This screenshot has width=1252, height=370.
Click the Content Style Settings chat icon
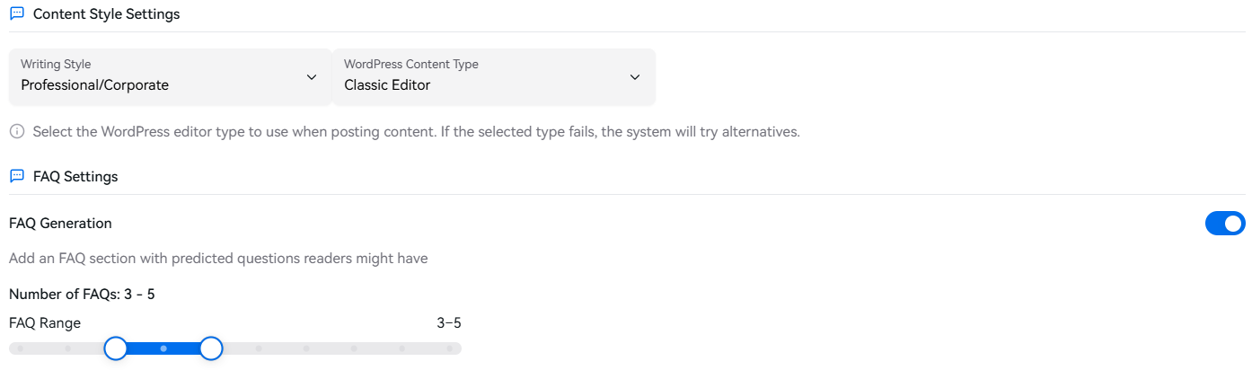click(x=16, y=14)
